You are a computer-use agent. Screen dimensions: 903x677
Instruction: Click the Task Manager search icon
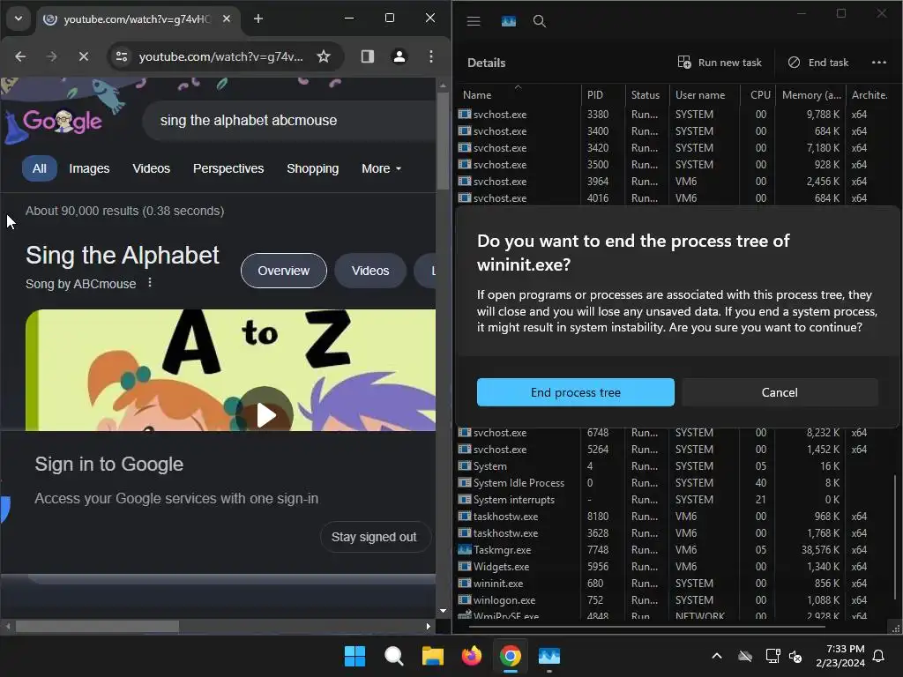(539, 21)
